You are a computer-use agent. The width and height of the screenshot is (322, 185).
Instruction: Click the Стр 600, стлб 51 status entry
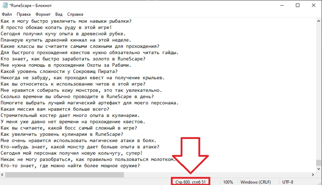click(x=190, y=182)
